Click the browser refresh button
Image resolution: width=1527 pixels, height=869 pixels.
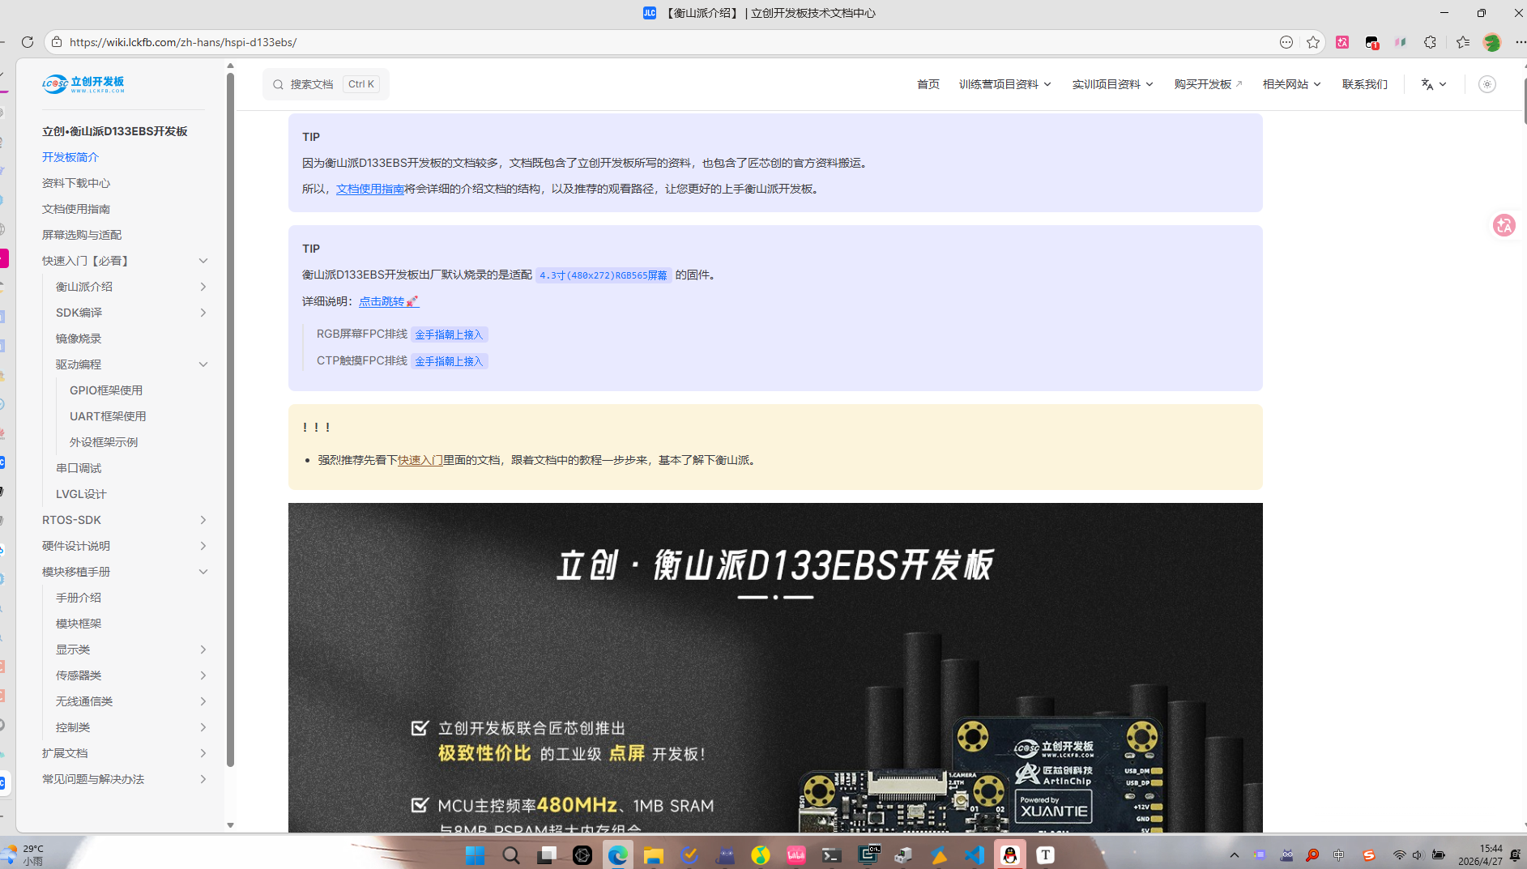pyautogui.click(x=28, y=42)
